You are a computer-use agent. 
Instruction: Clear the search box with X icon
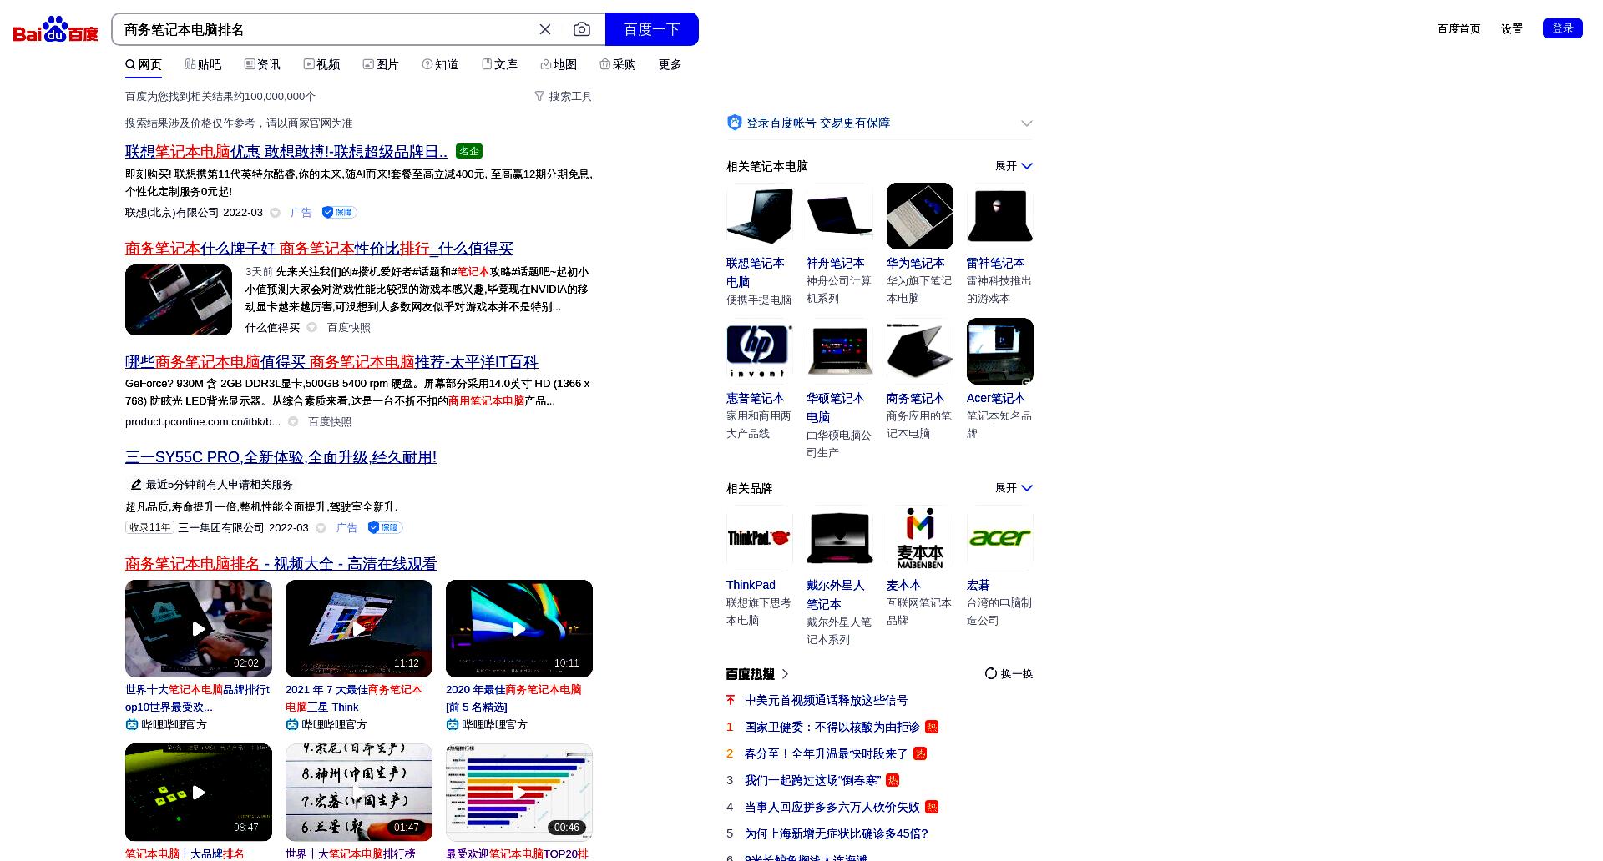click(545, 29)
